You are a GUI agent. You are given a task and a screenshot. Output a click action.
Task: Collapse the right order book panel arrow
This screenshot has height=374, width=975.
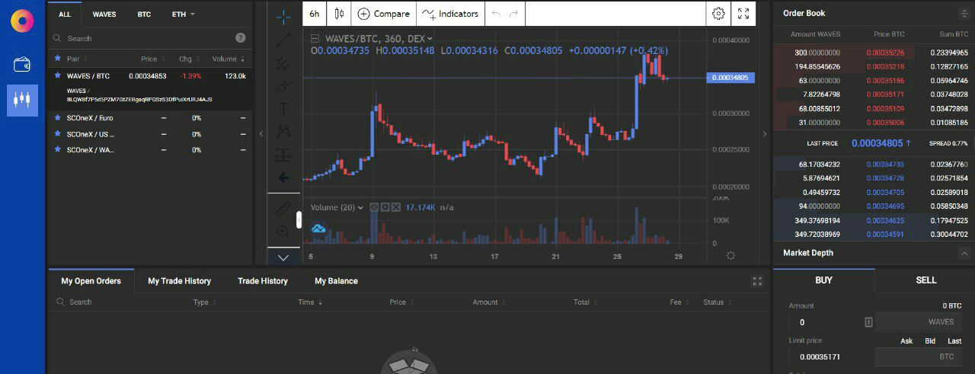pyautogui.click(x=765, y=133)
